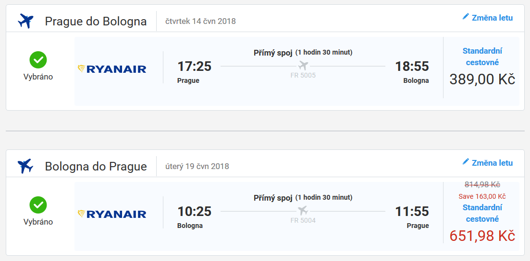530x261 pixels.
Task: Click the 17:25 Prague departure time
Action: click(194, 67)
